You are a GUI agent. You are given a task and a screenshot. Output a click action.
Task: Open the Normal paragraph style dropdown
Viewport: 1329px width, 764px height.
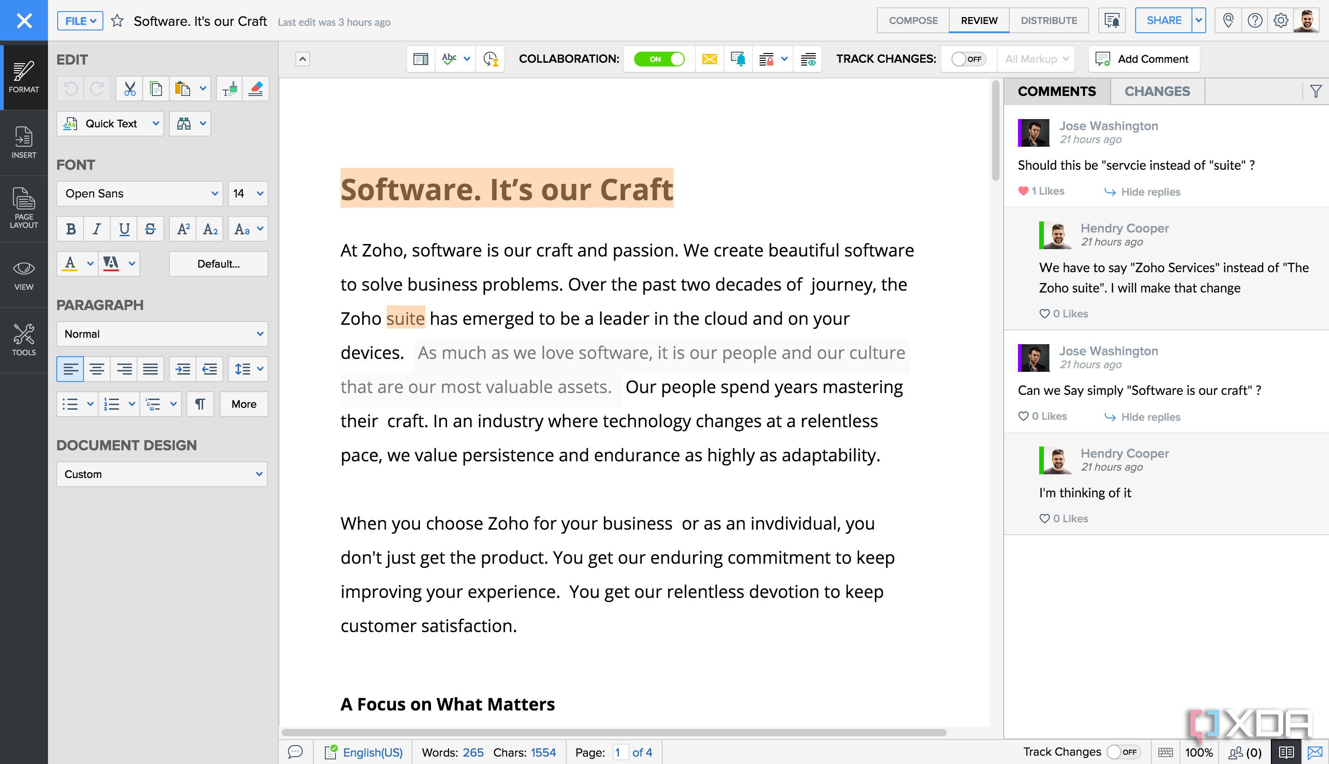click(x=162, y=334)
